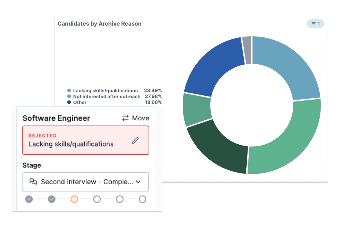Click the small gray donut chart segment

tap(247, 50)
